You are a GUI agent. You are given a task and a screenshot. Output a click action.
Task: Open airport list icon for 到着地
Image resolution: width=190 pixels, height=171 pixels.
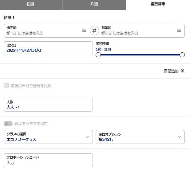click(179, 30)
